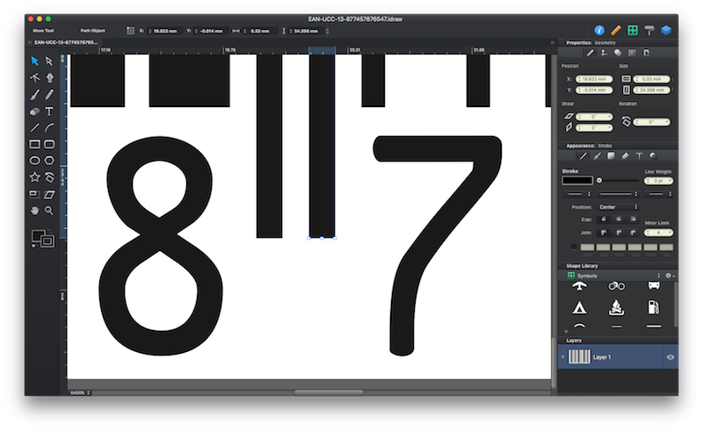The width and height of the screenshot is (703, 431).
Task: Click the blue info inspector icon
Action: pos(599,30)
